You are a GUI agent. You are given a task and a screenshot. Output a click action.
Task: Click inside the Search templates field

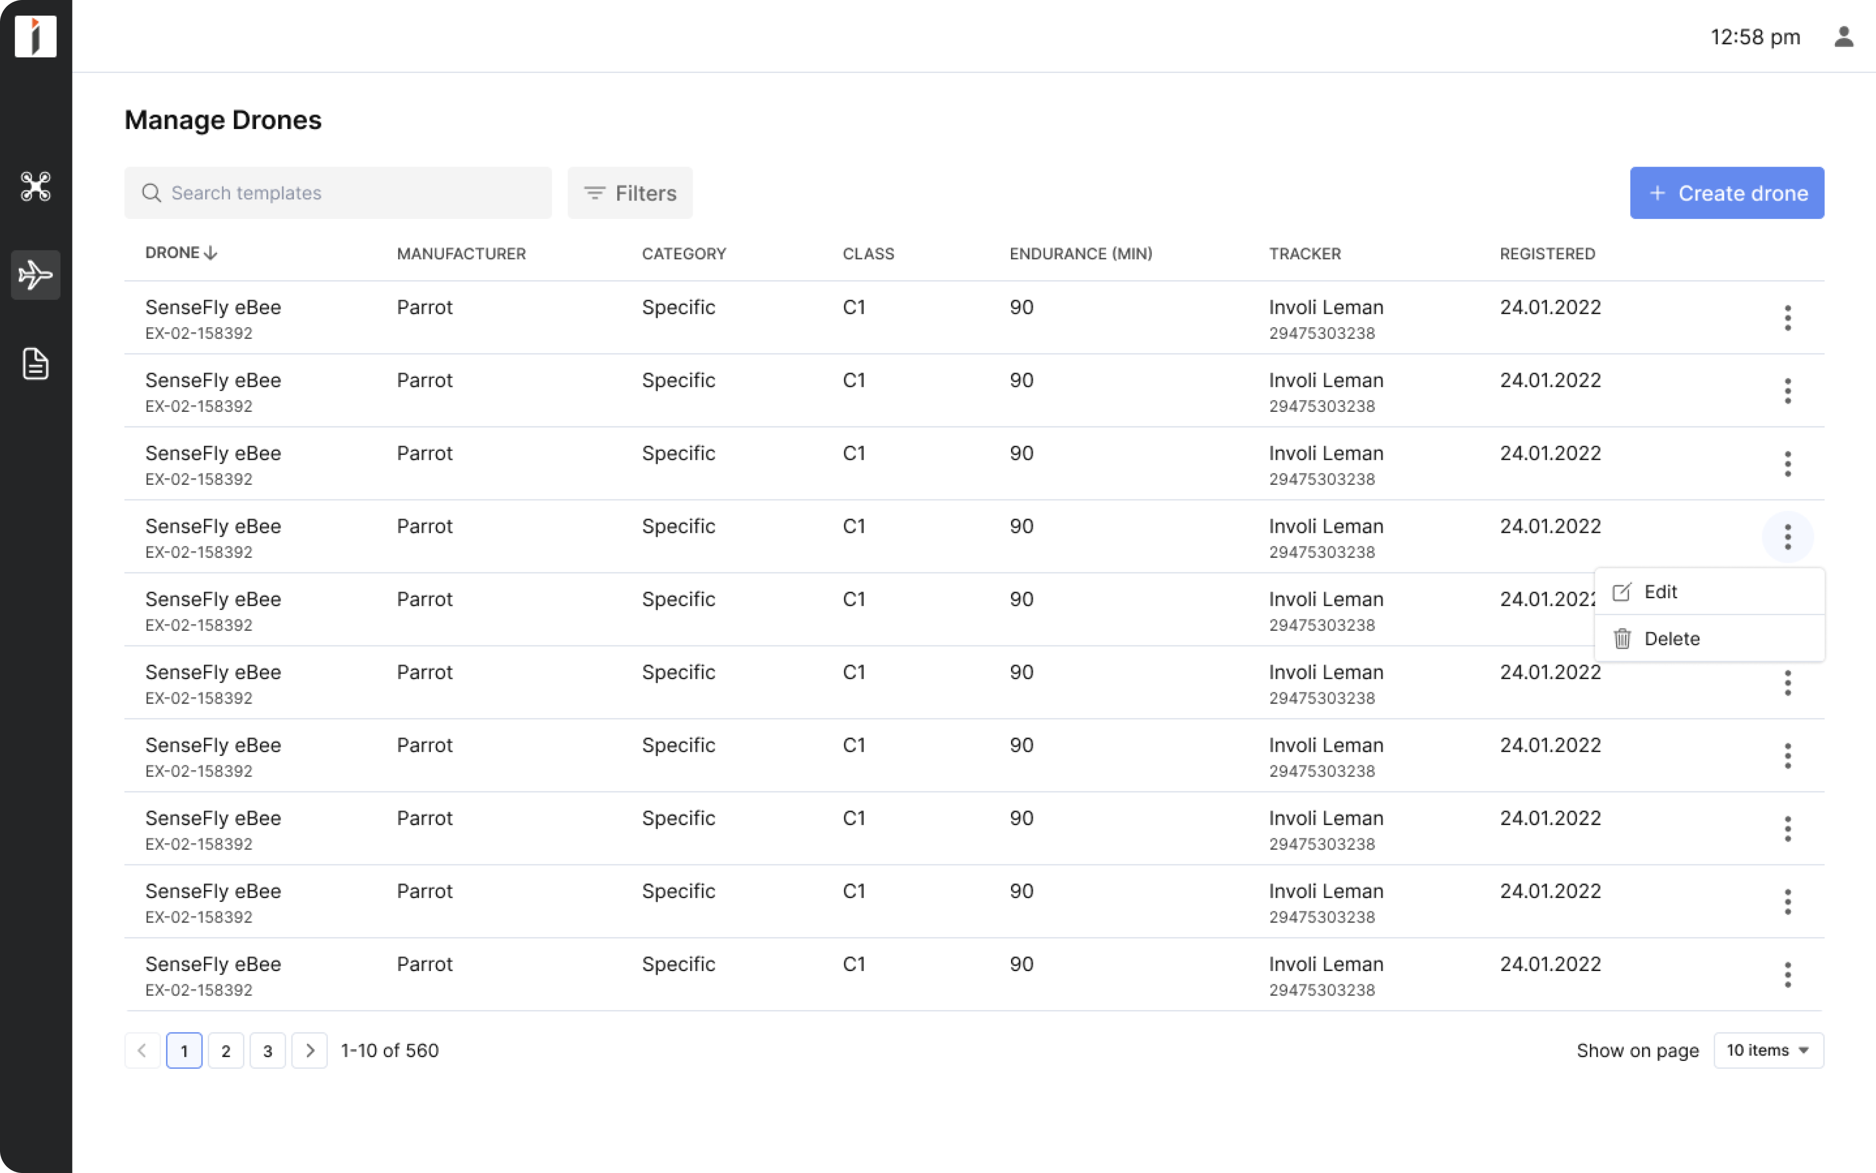(310, 193)
